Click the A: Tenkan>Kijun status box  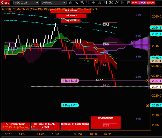pos(16,126)
